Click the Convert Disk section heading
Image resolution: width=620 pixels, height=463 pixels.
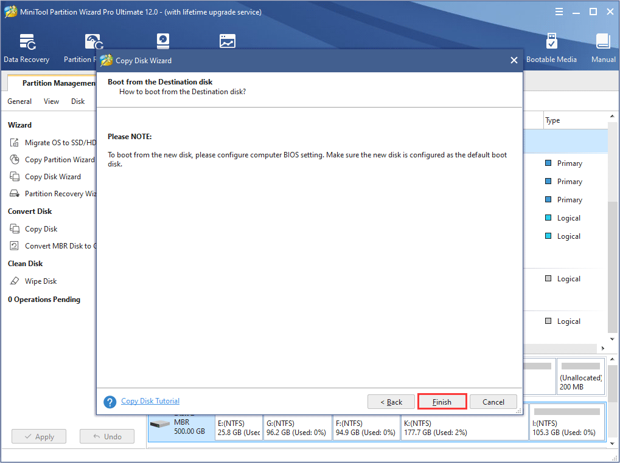[x=30, y=211]
